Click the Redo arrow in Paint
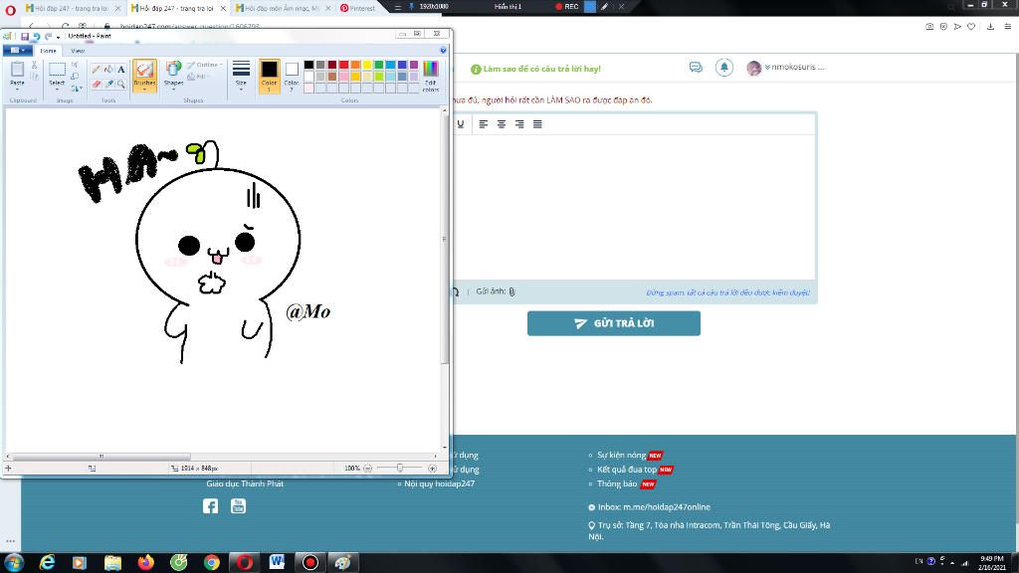Screen dimensions: 1019x573 tap(48, 37)
